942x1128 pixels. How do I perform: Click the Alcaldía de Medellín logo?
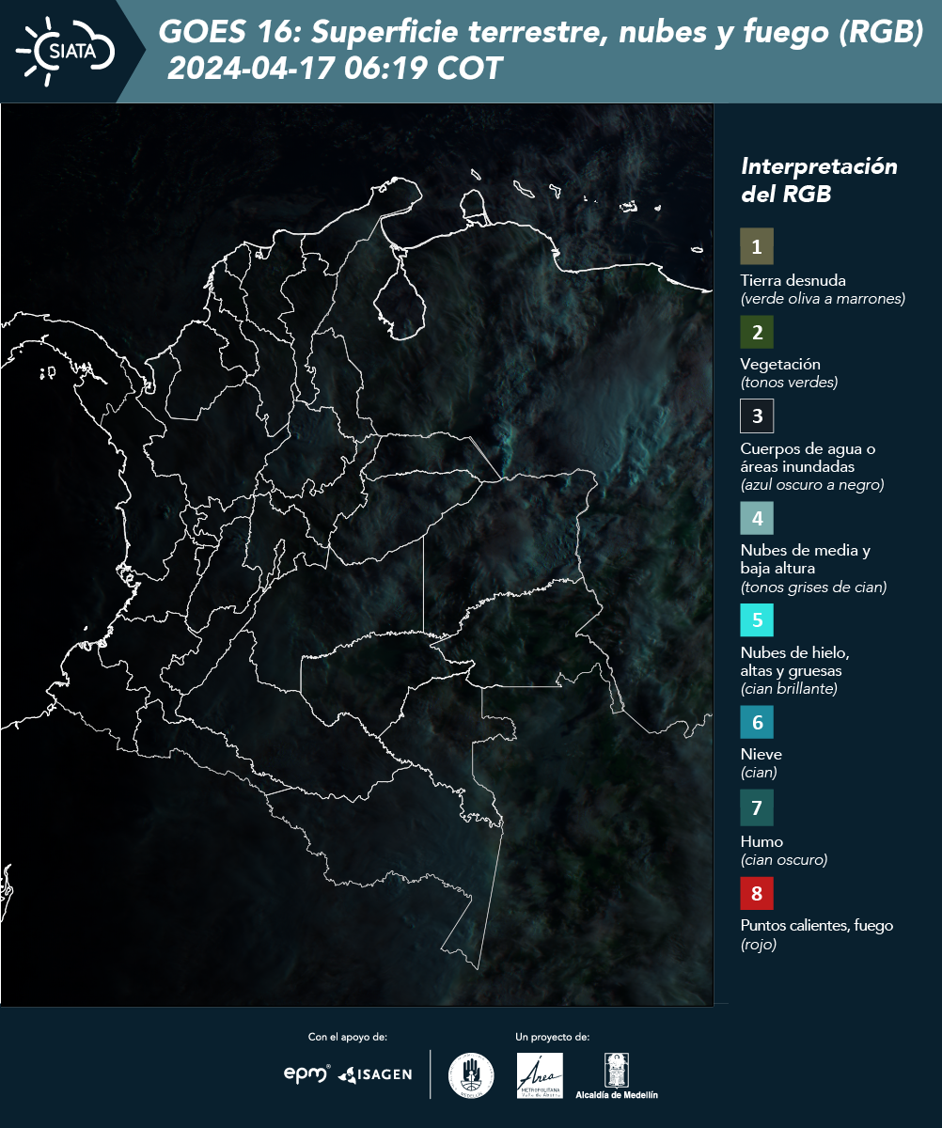(617, 1075)
